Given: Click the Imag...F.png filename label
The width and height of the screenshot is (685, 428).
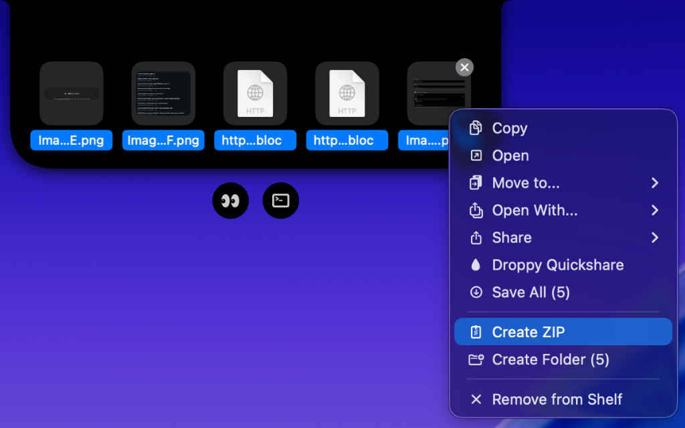Looking at the screenshot, I should 163,141.
